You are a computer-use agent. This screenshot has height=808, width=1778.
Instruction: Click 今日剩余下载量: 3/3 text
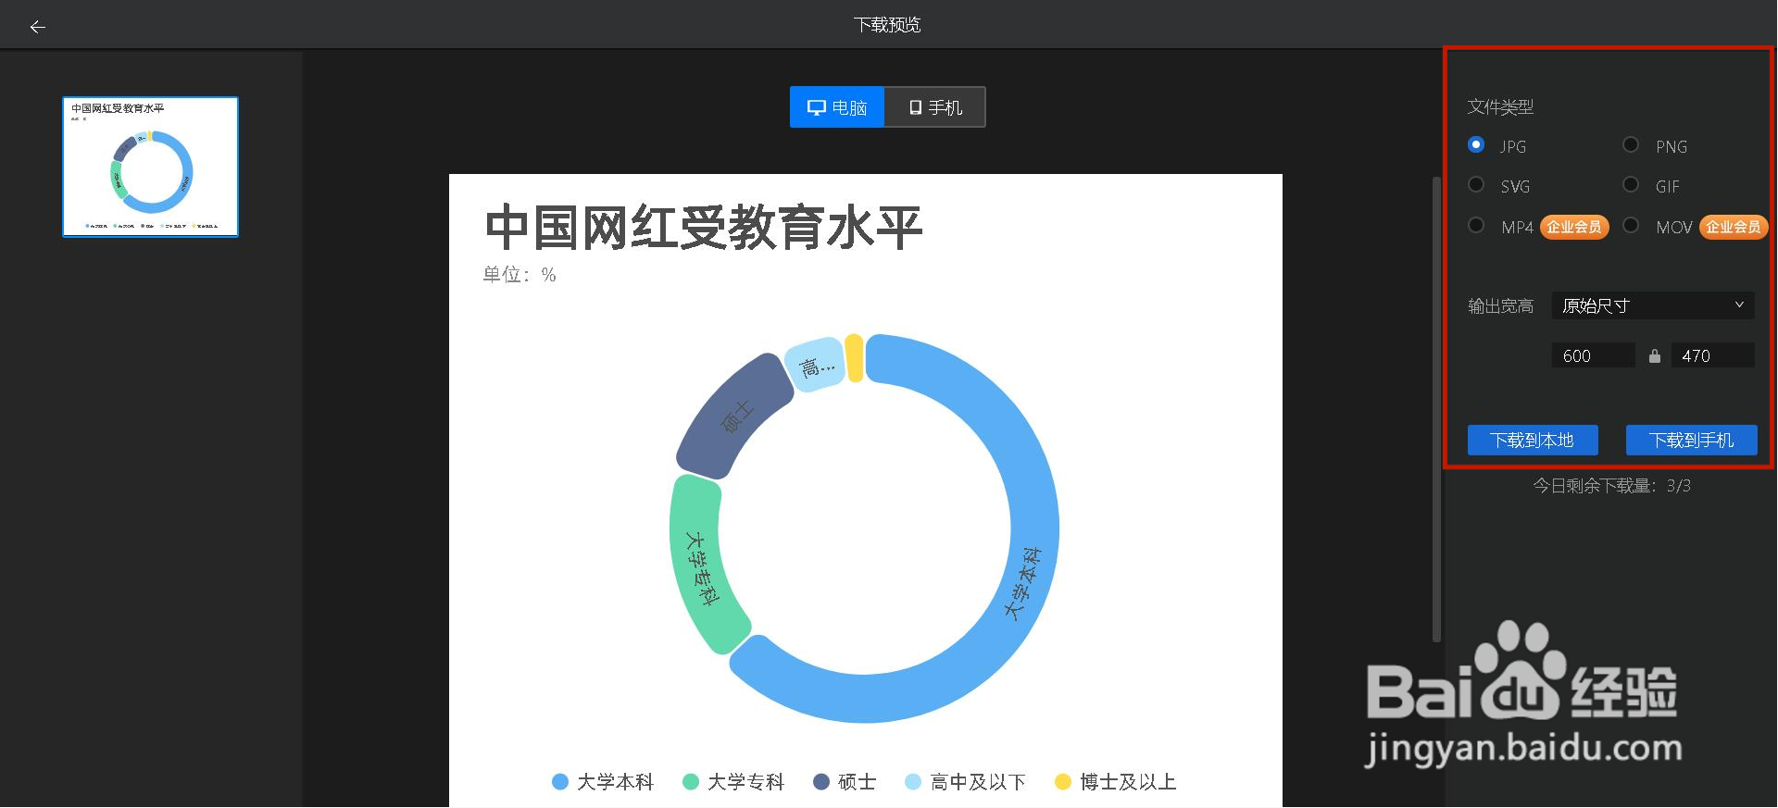click(x=1611, y=486)
